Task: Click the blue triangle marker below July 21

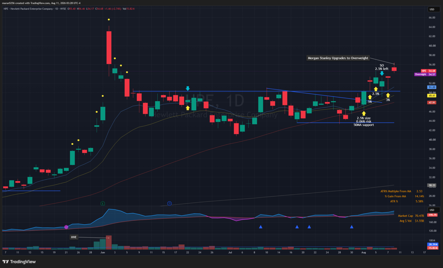Action: point(309,227)
